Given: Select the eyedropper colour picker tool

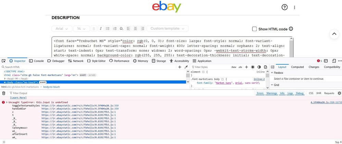Looking at the screenshot, I should [186, 67].
